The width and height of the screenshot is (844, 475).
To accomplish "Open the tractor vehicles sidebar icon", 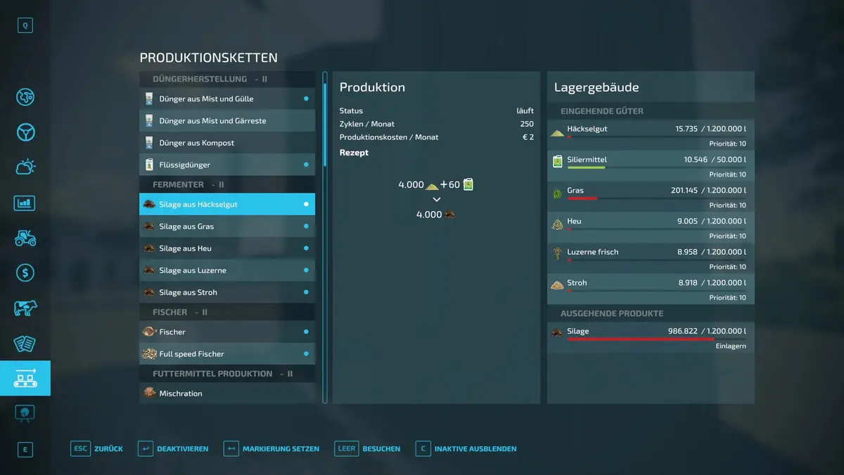I will [25, 238].
